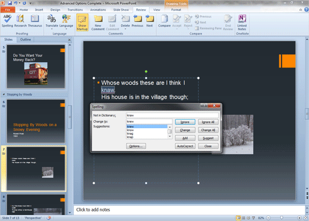
Task: Go to the Next comment
Action: click(150, 21)
